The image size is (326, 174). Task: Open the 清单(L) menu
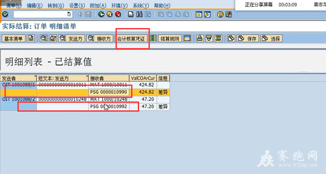14,6
